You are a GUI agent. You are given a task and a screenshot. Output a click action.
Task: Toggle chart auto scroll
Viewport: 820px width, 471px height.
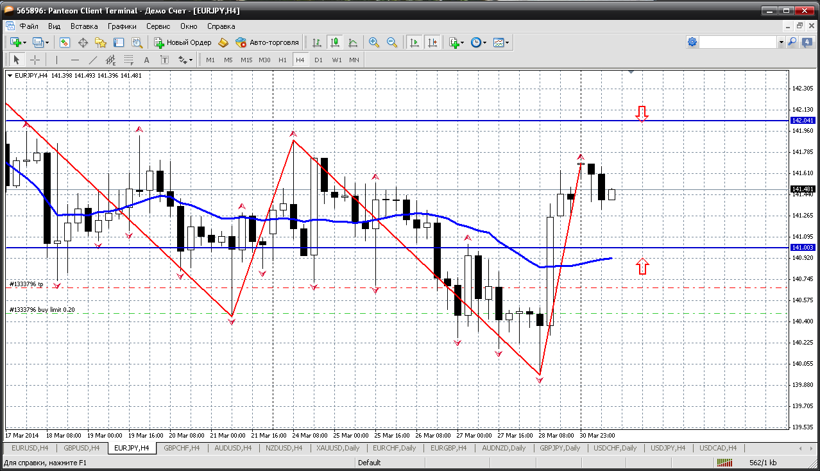414,42
